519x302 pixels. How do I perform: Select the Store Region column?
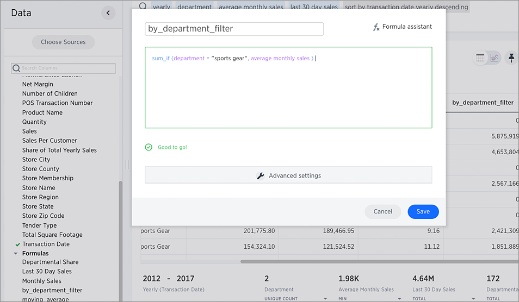40,197
